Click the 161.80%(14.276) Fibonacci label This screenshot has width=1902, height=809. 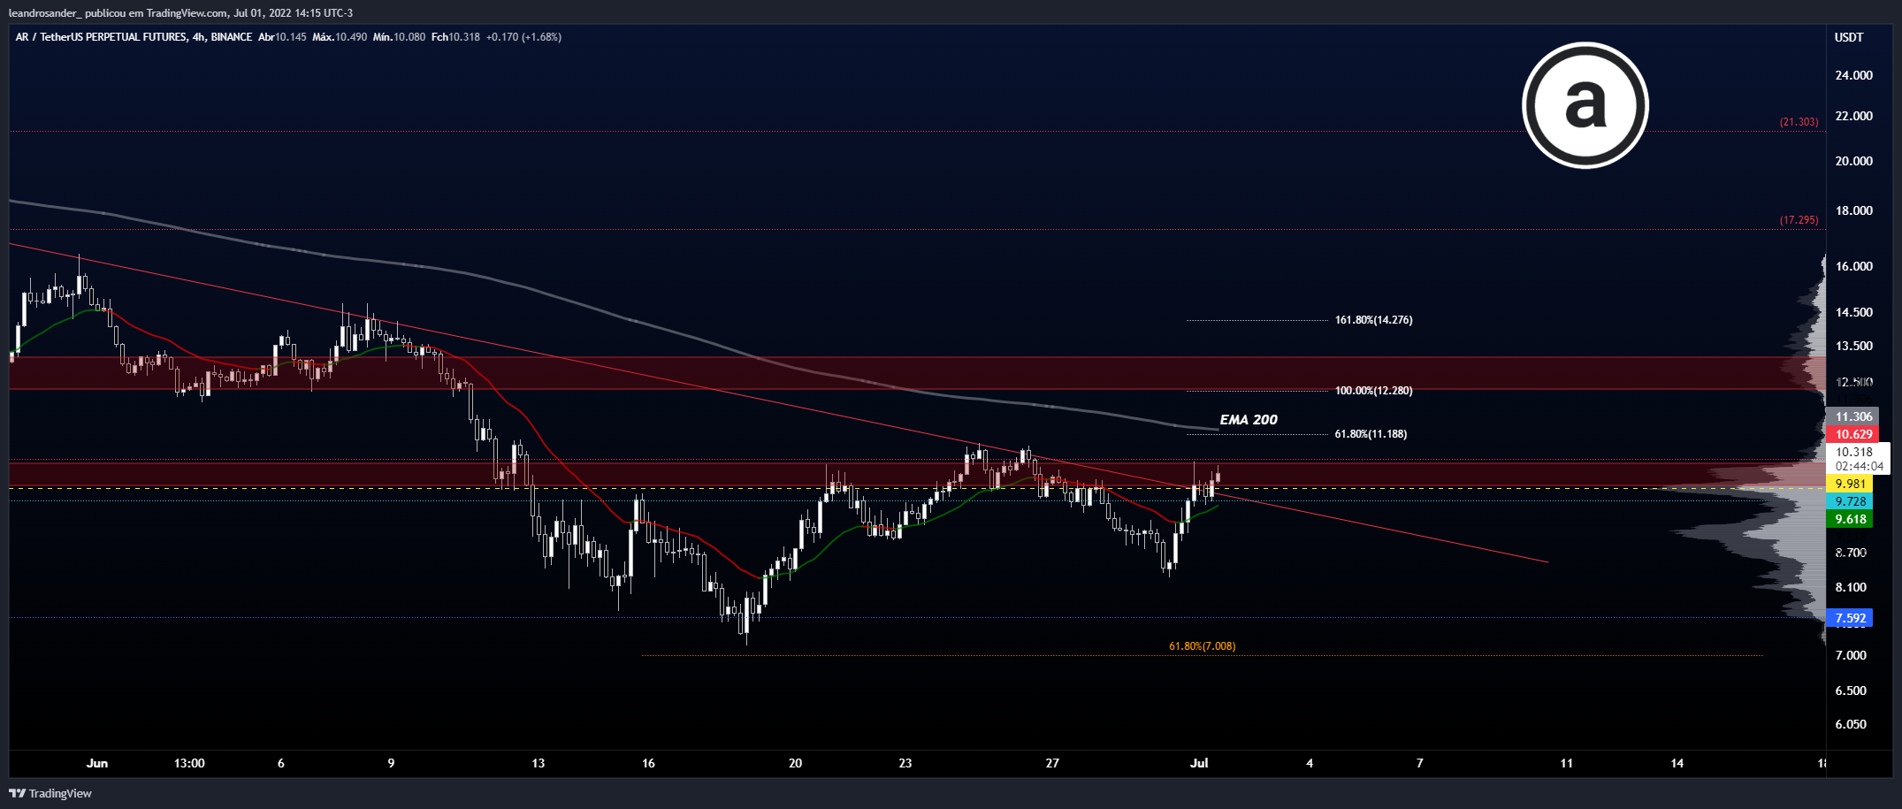pos(1373,320)
